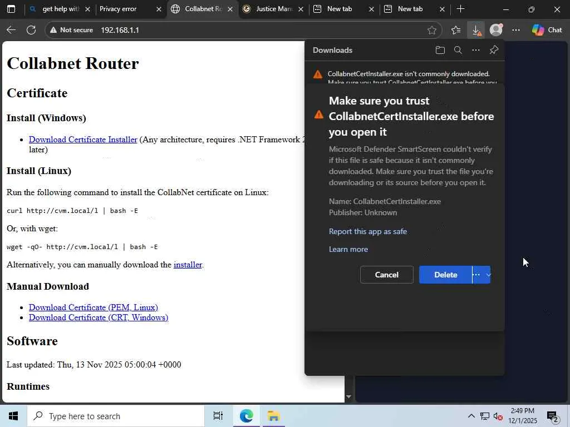Add this page to favorites star
This screenshot has height=427, width=570.
click(x=431, y=30)
